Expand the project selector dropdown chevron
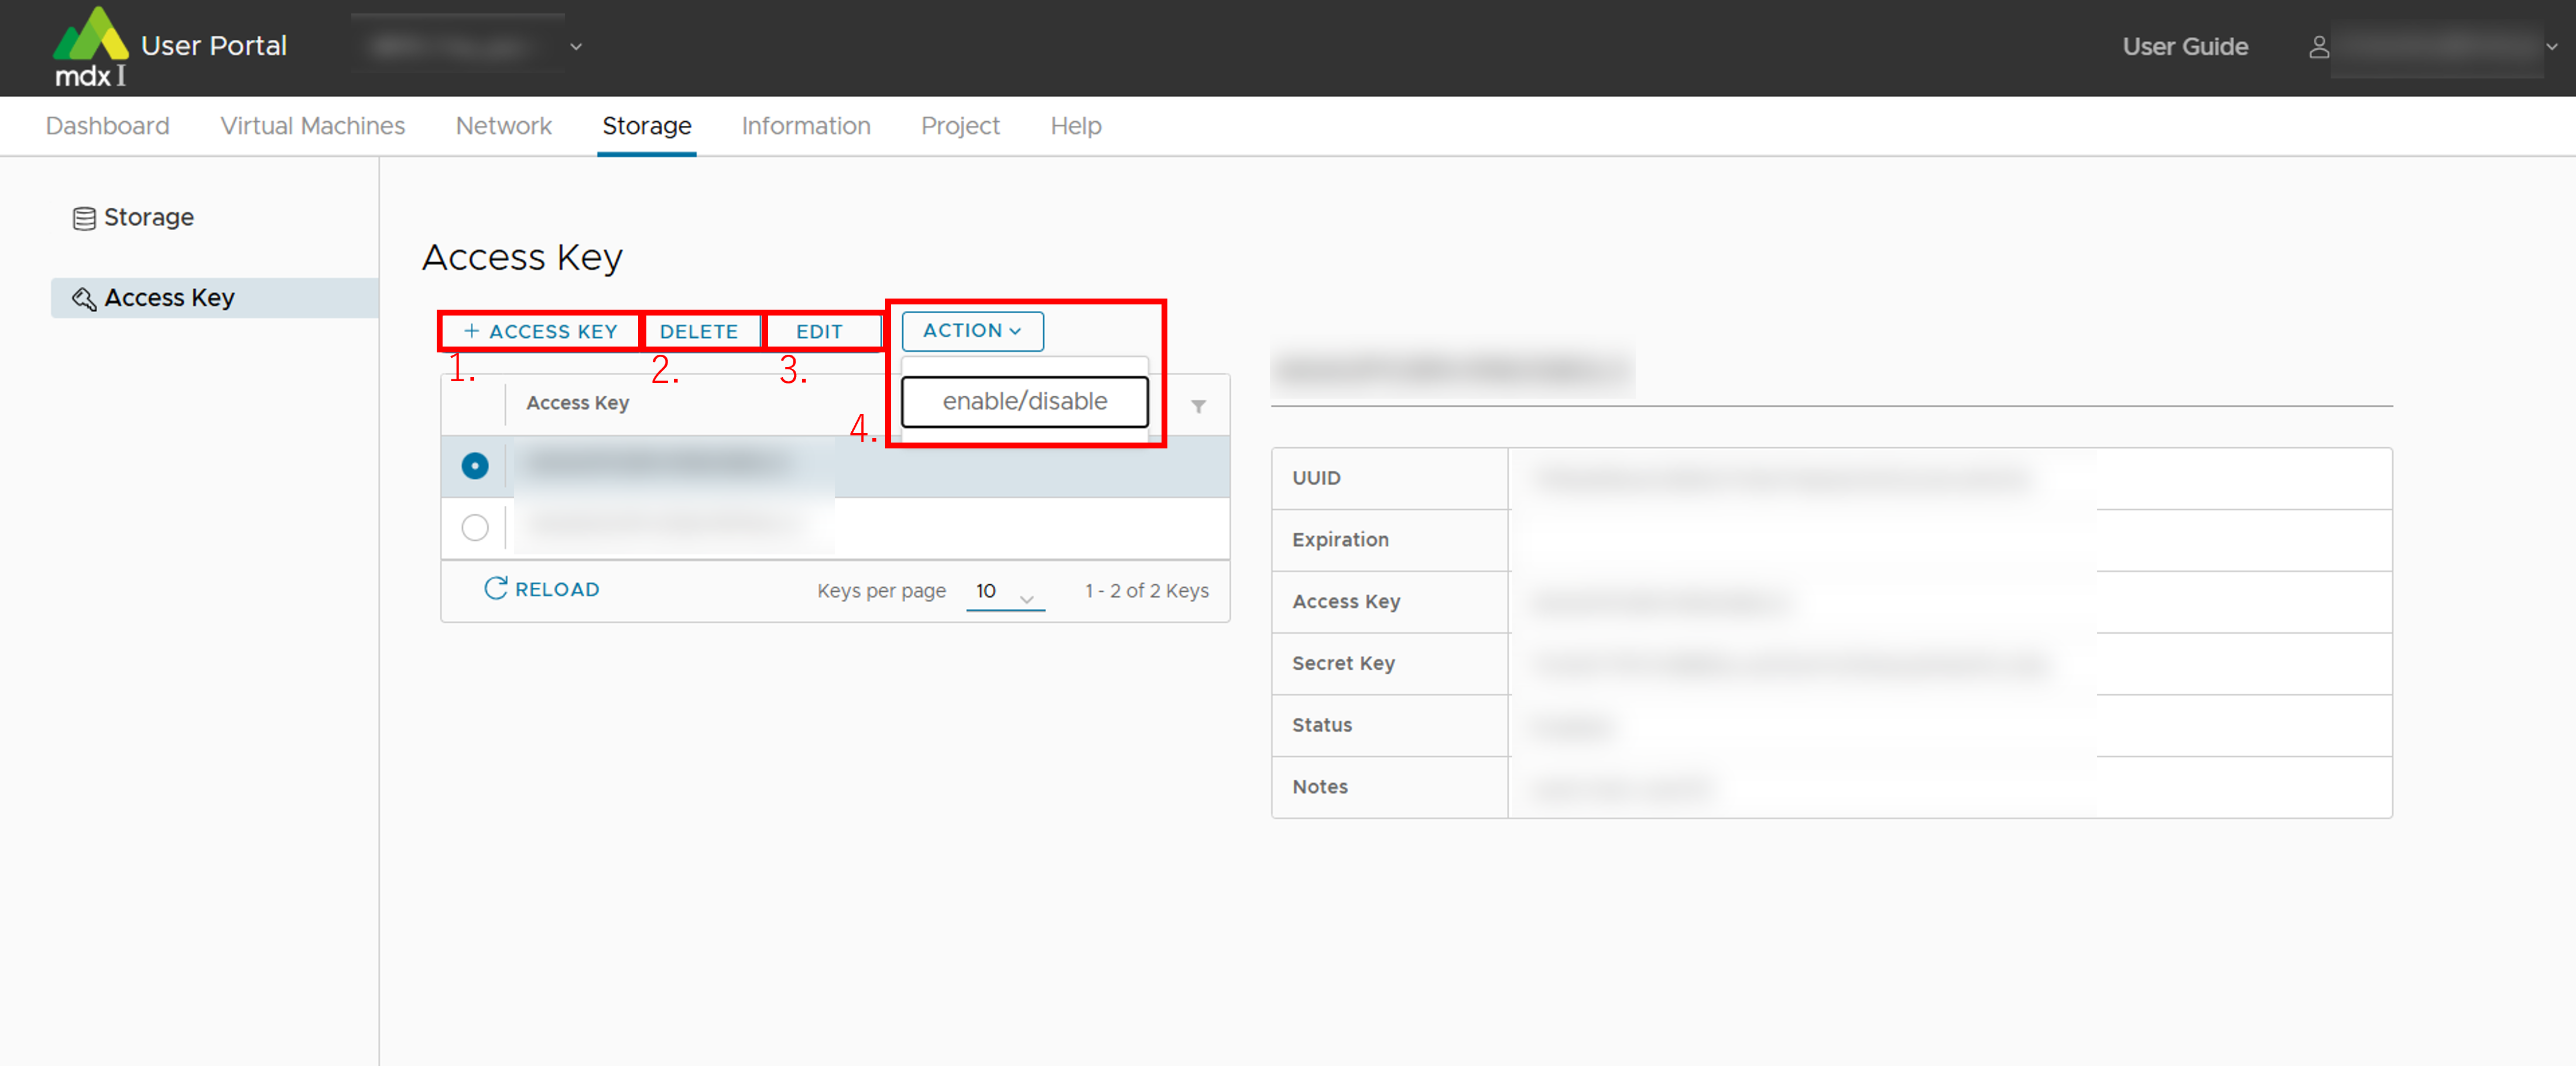Image resolution: width=2576 pixels, height=1066 pixels. (576, 47)
